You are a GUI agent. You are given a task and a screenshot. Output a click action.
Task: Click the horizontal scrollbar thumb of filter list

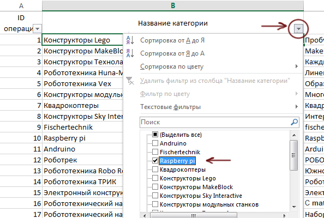(x=194, y=216)
